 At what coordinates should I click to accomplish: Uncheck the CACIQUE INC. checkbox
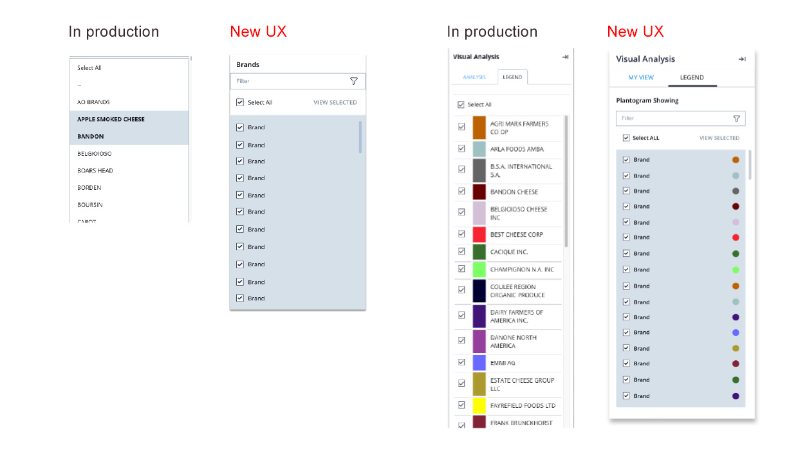[x=461, y=252]
